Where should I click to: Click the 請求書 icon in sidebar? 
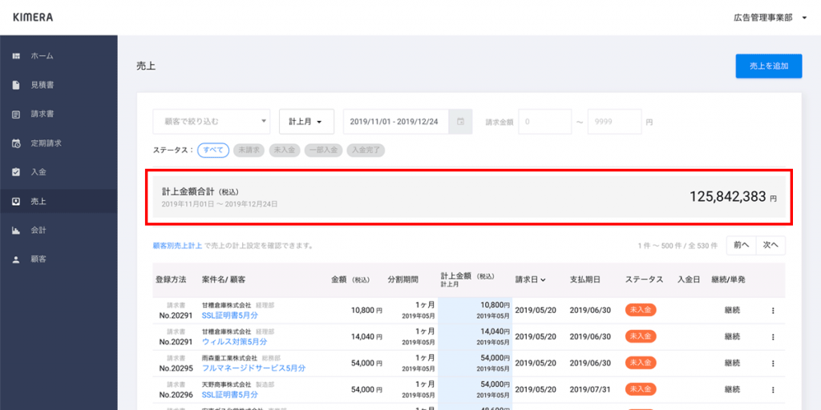16,114
